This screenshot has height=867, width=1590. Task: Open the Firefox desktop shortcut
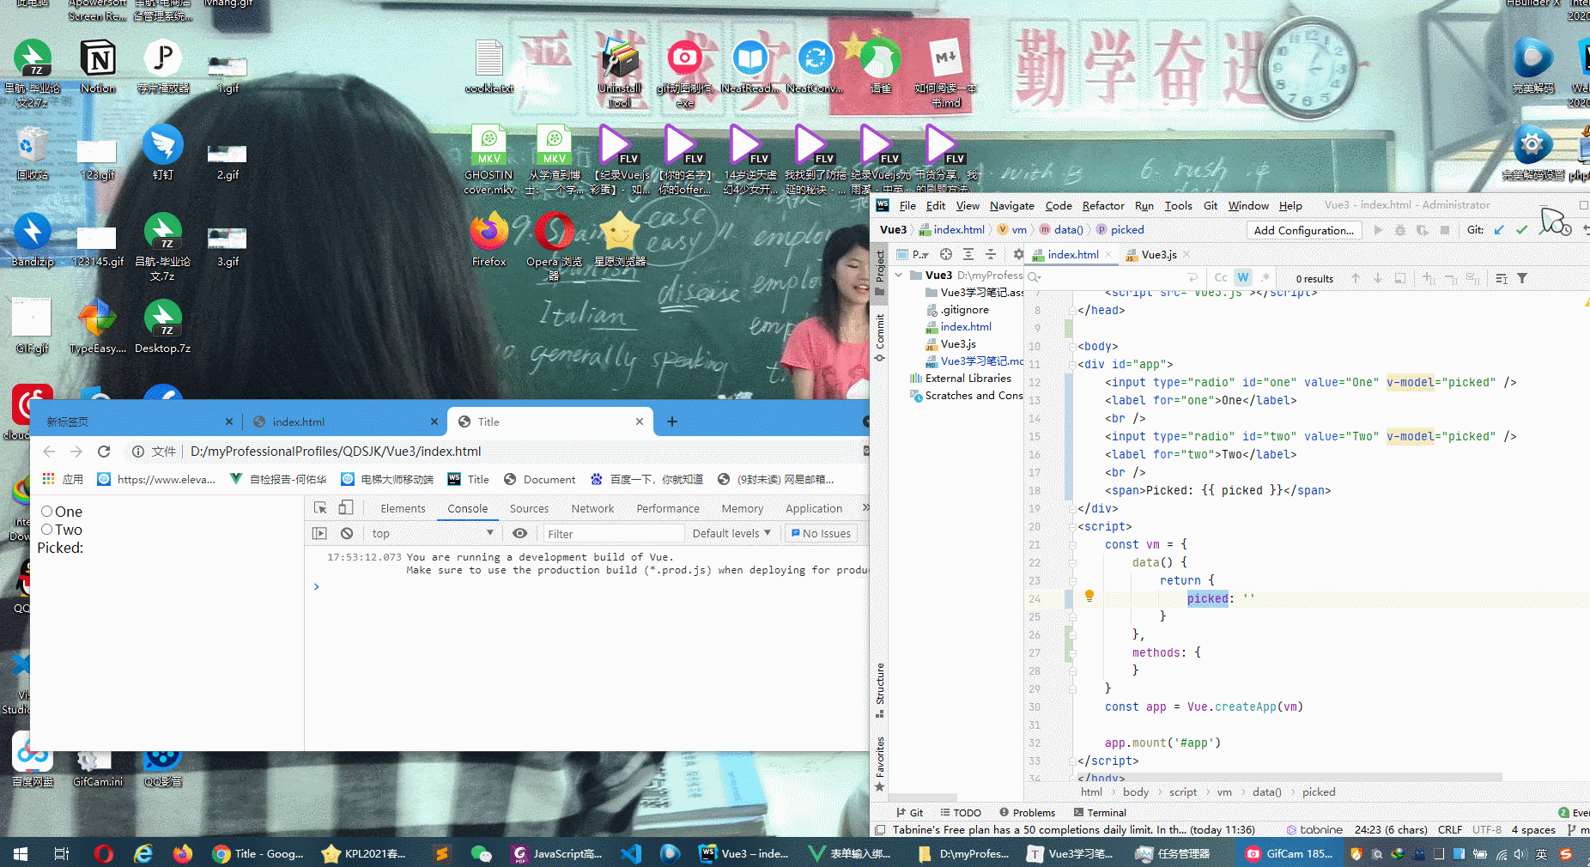[489, 239]
